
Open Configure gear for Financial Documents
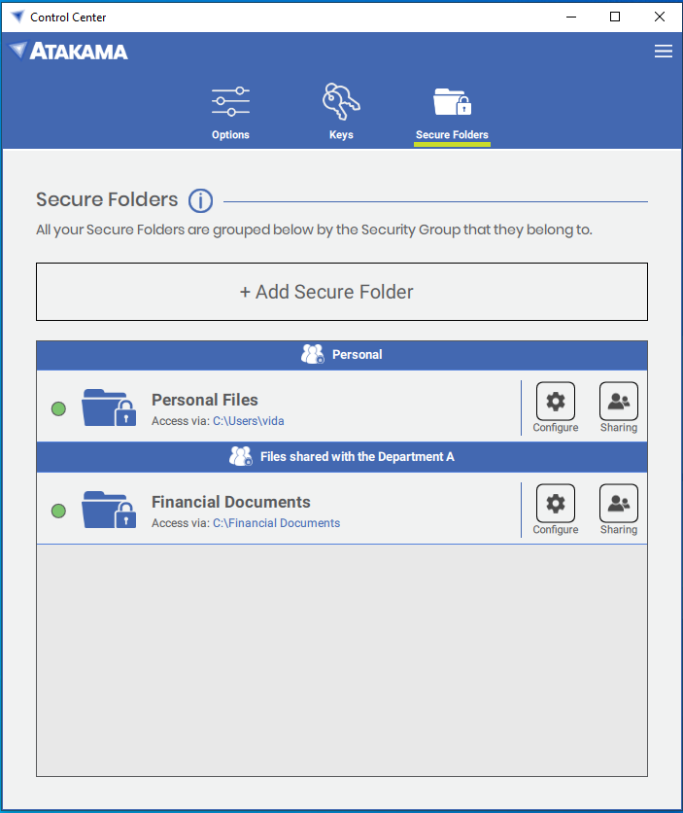tap(556, 503)
